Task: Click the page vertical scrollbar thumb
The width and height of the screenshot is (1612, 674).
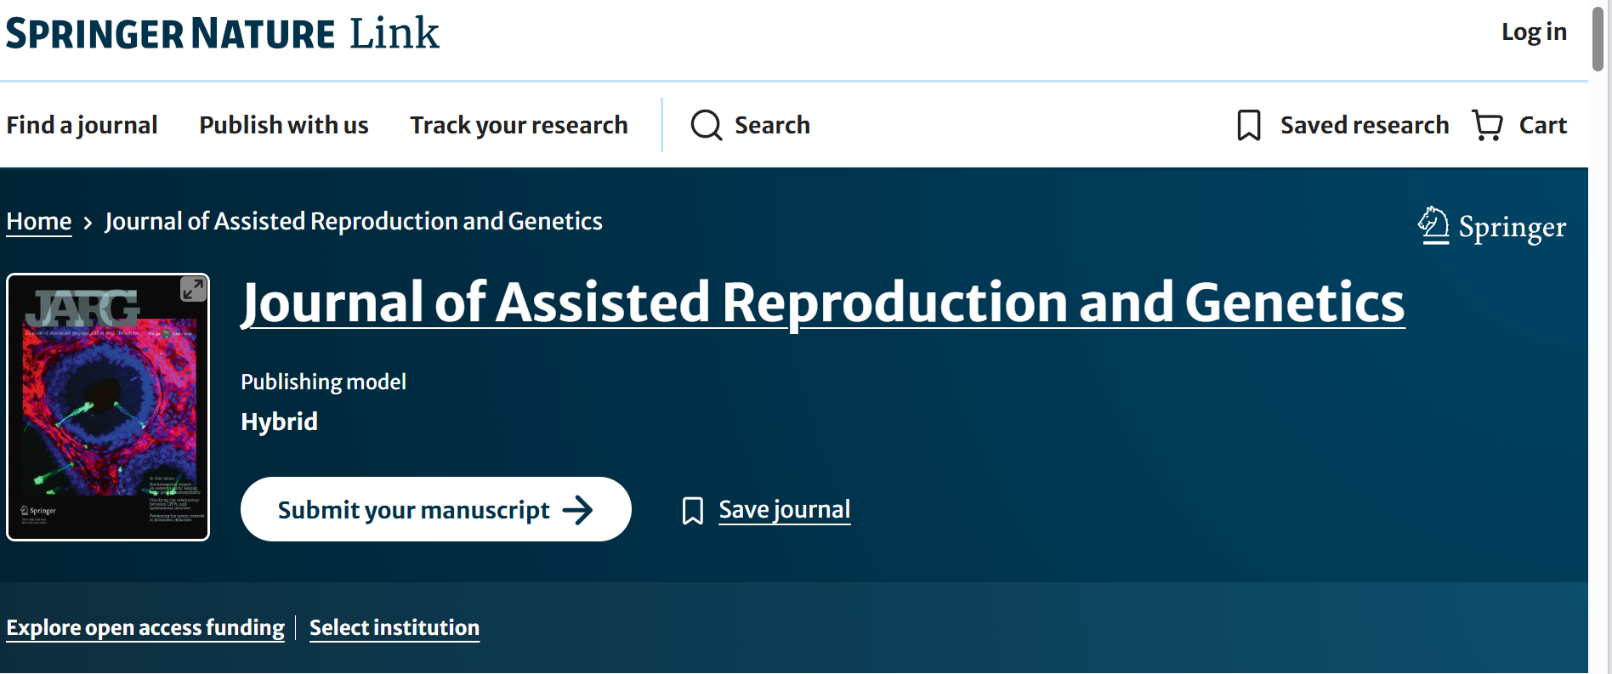Action: pos(1598,38)
